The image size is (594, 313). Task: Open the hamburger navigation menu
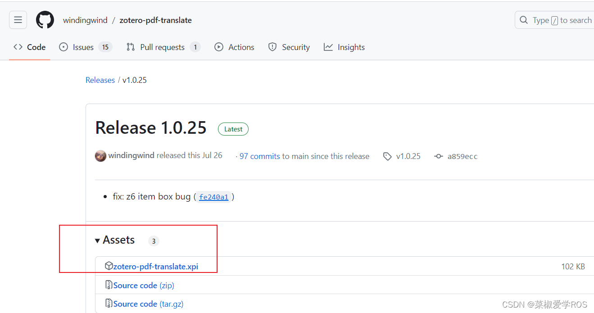click(x=18, y=20)
